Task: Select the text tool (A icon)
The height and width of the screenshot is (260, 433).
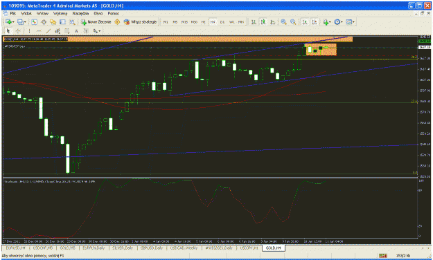Action: (x=76, y=31)
